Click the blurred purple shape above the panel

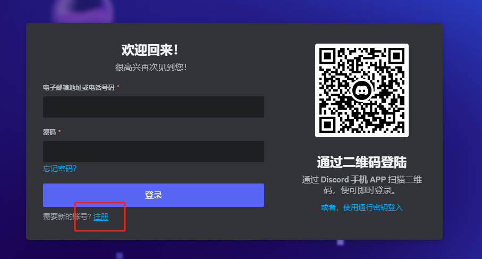click(83, 11)
